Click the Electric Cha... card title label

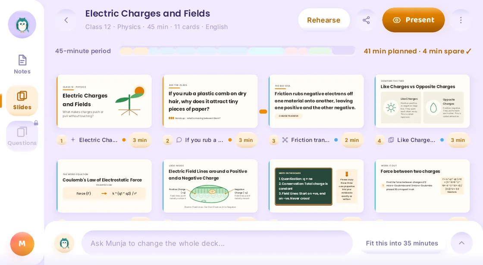coord(98,140)
